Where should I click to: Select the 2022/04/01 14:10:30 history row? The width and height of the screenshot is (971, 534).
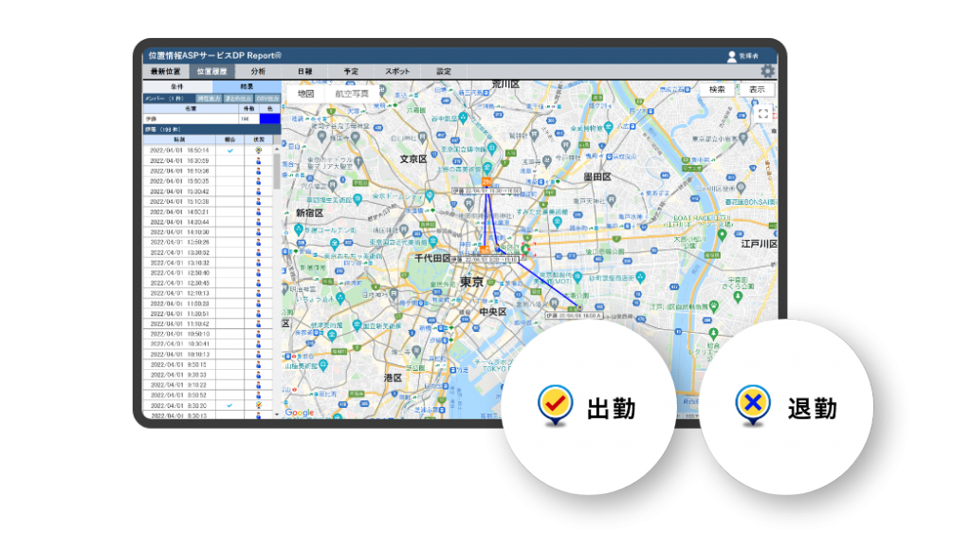[x=208, y=232]
